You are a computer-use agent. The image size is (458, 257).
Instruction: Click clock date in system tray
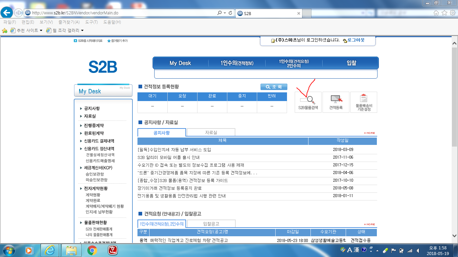[438, 253]
